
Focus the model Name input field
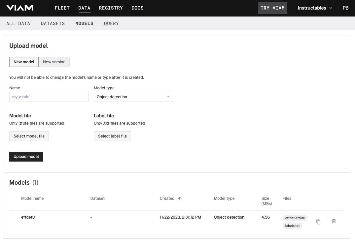pyautogui.click(x=49, y=97)
